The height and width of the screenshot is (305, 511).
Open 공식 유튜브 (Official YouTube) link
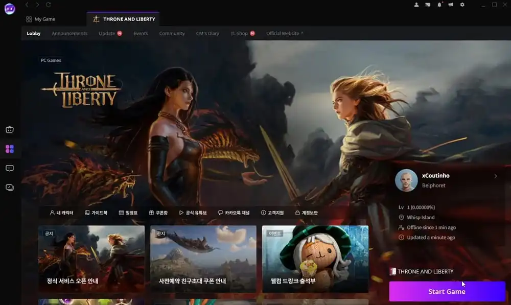point(193,213)
